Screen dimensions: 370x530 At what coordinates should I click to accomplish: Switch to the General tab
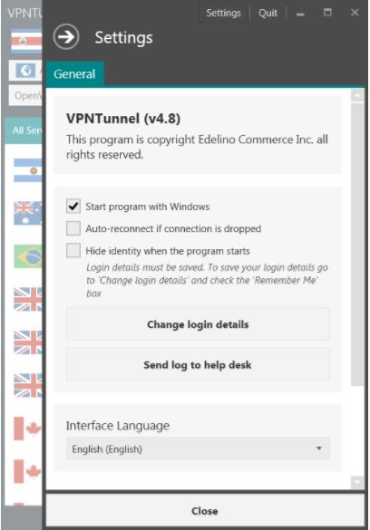[x=74, y=74]
